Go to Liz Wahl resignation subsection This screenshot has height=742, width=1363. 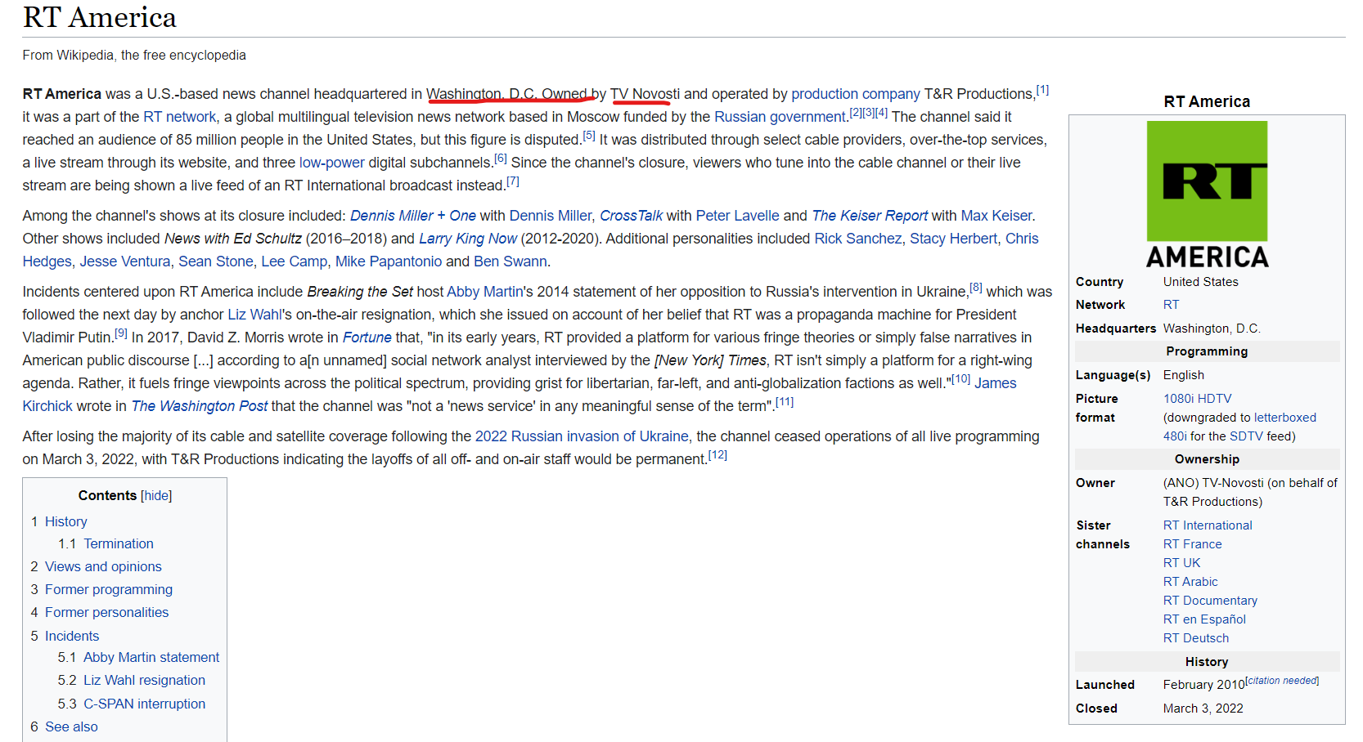pos(144,680)
